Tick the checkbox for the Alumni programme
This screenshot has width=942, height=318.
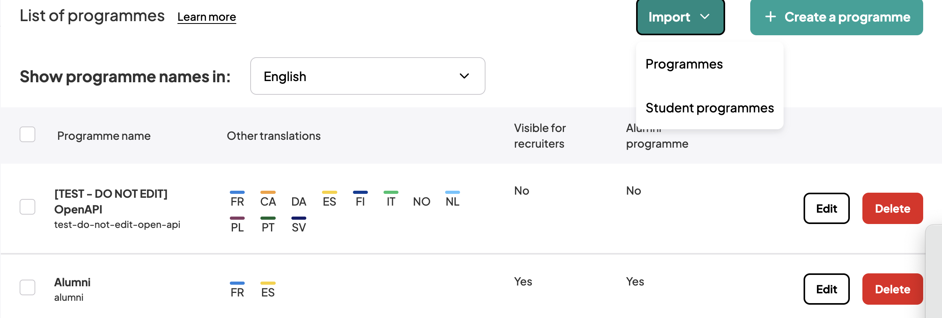point(27,287)
